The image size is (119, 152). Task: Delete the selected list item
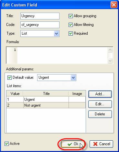(x=100, y=114)
